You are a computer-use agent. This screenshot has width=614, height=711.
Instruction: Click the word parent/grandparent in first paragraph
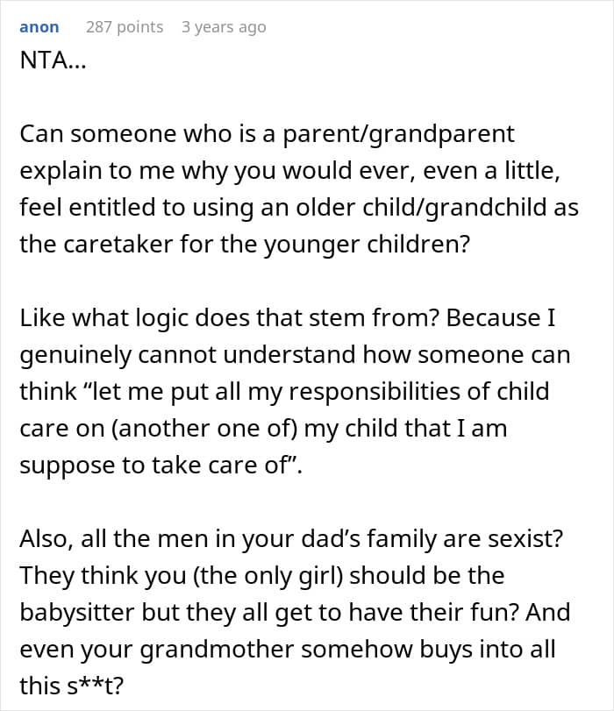(x=399, y=135)
